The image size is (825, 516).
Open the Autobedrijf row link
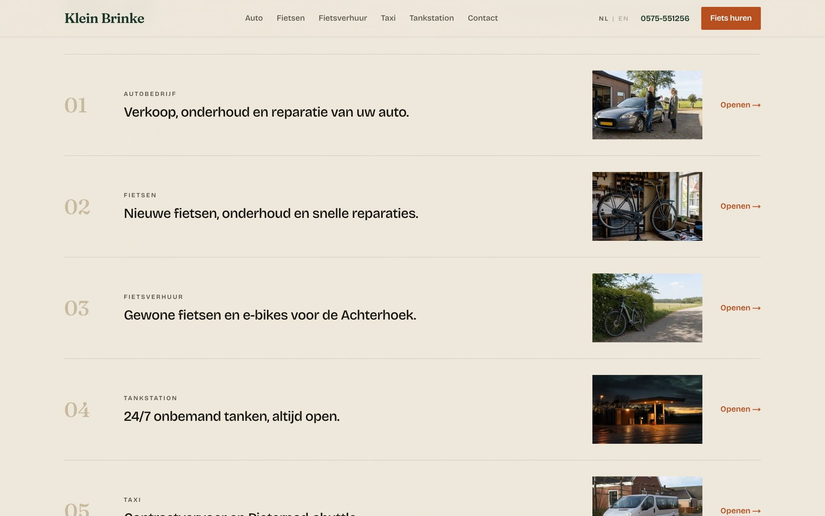point(740,105)
